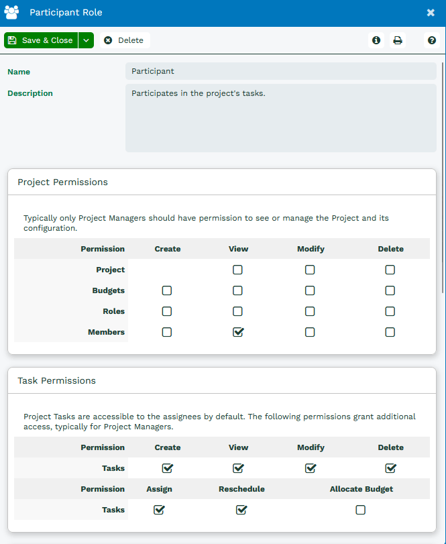Viewport: 446px width, 544px height.
Task: Expand the Save & Close dropdown arrow
Action: (86, 40)
